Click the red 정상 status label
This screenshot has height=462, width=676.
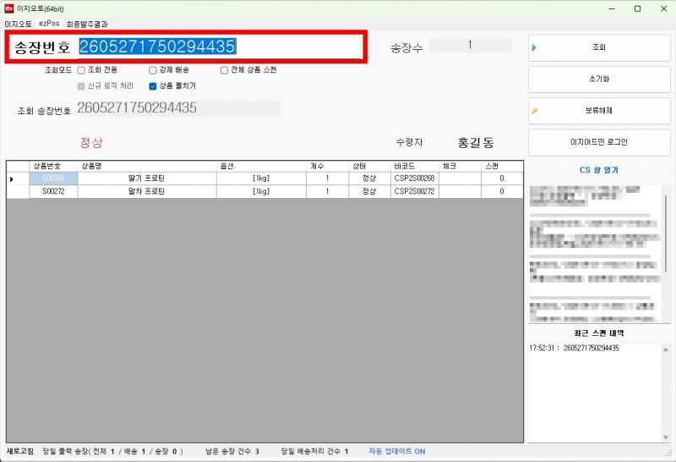(91, 142)
